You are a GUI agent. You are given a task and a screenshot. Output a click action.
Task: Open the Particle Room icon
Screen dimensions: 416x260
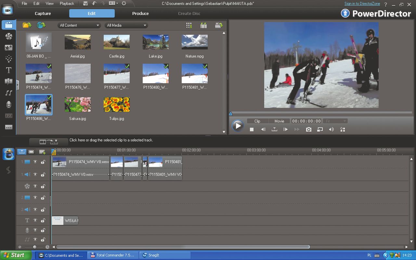(x=9, y=59)
